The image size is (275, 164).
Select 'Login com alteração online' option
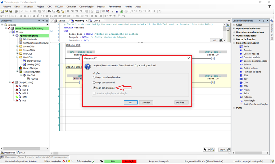[x=95, y=77]
